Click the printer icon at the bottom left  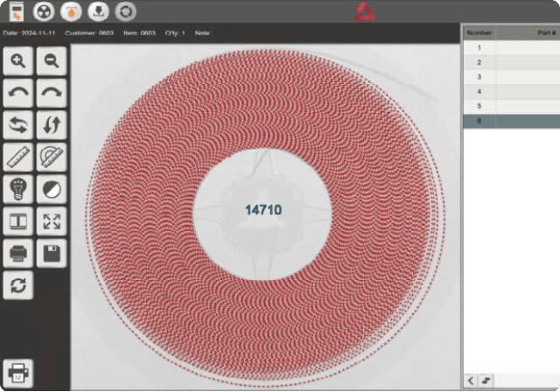click(x=18, y=374)
